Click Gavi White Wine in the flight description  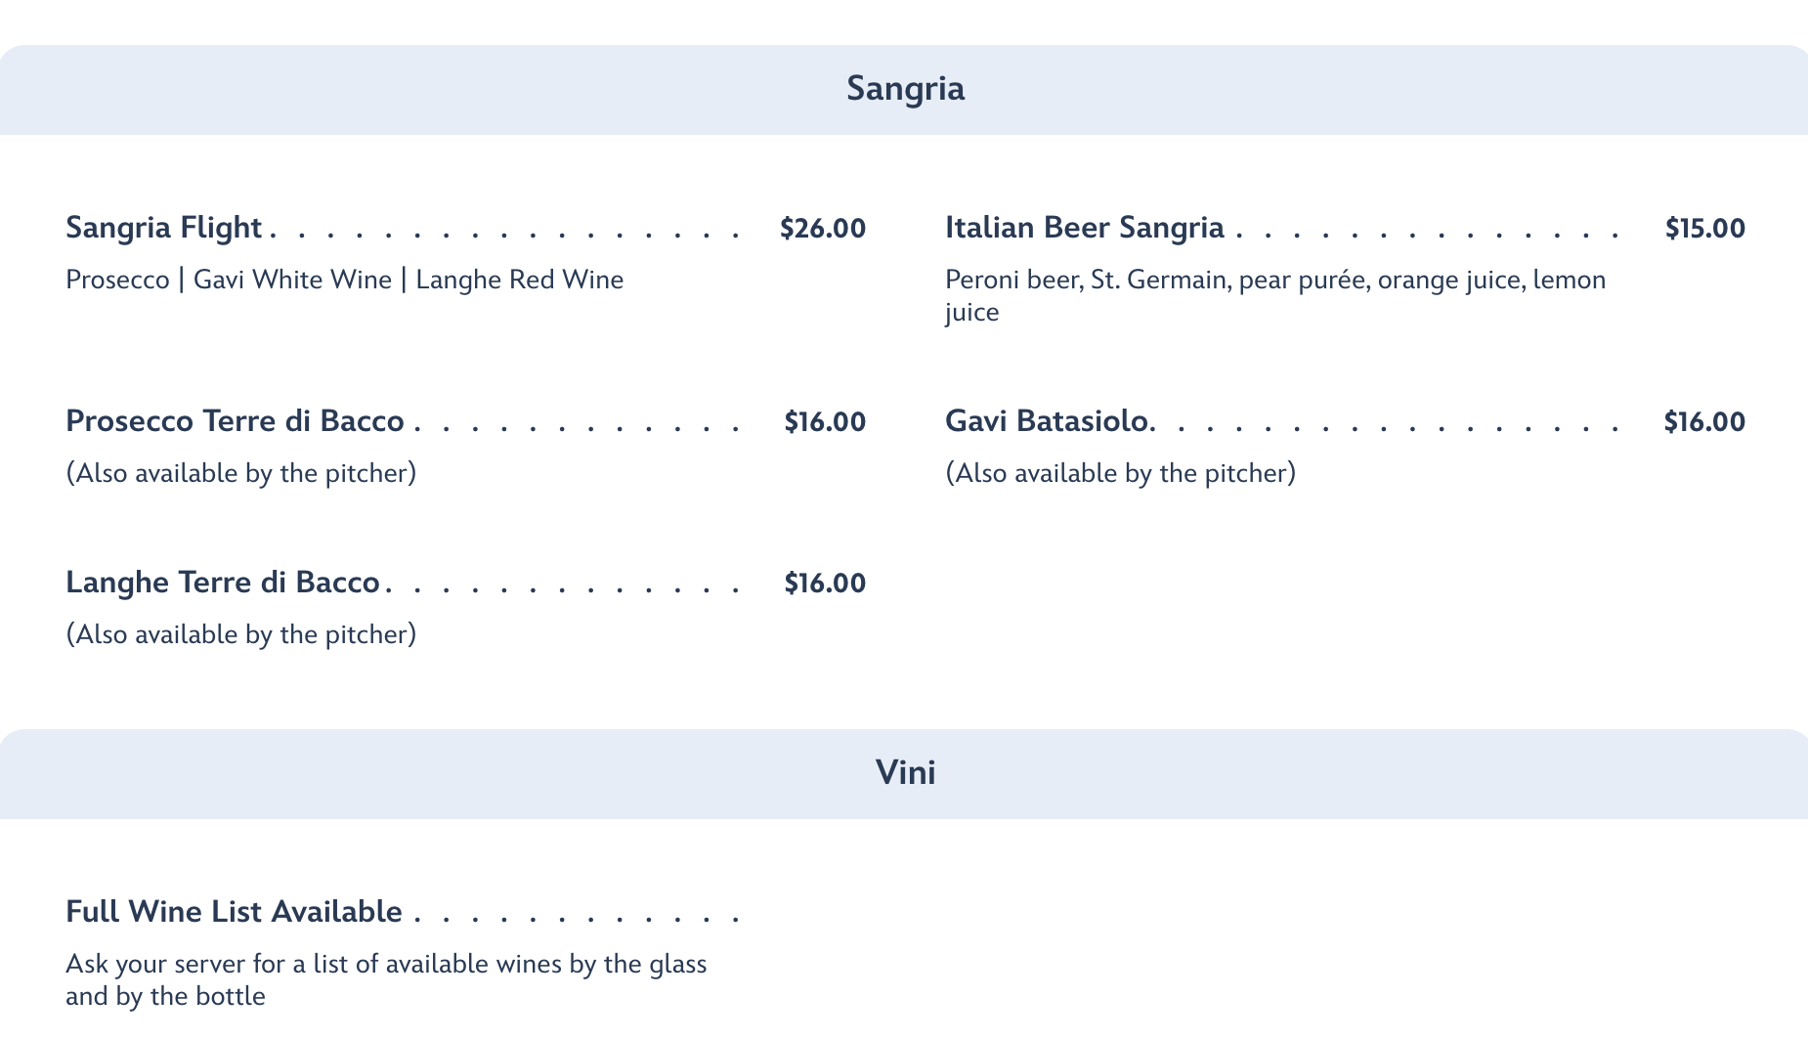(x=292, y=281)
